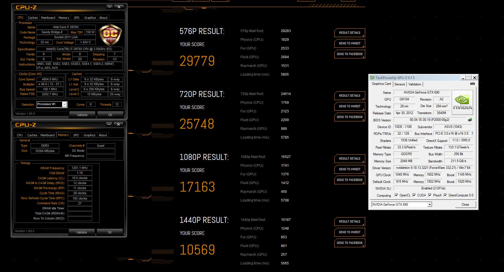Click the DRAM Frequency 1201.1 MHz field
The height and width of the screenshot is (272, 504).
(80, 168)
